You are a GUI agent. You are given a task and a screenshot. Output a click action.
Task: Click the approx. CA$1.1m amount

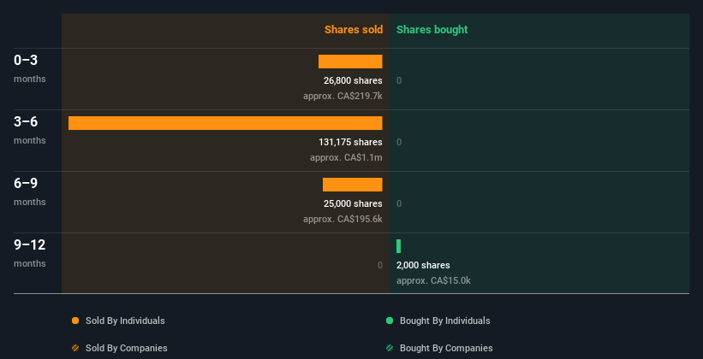346,157
